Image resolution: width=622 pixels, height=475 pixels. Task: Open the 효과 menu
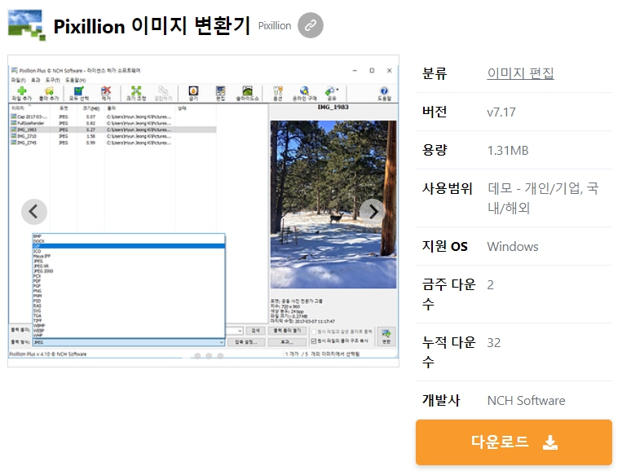click(x=35, y=80)
